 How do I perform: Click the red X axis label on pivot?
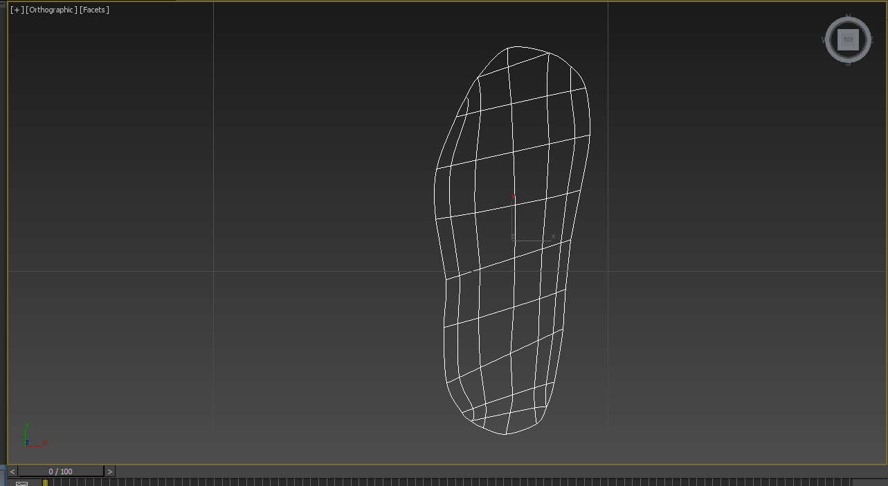[x=553, y=236]
